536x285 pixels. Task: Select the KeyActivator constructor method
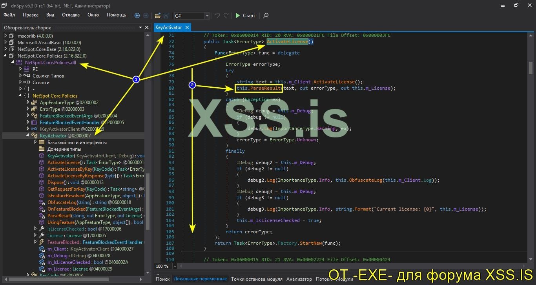pyautogui.click(x=96, y=155)
